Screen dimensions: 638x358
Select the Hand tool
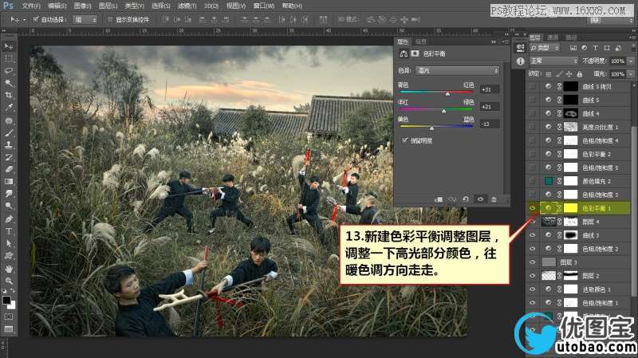[9, 269]
